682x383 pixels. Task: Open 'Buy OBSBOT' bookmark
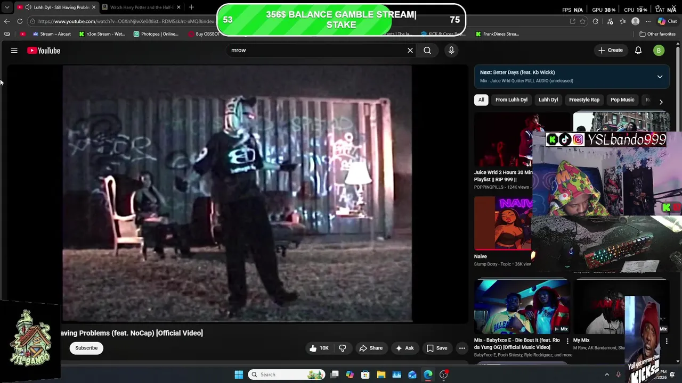tap(204, 34)
